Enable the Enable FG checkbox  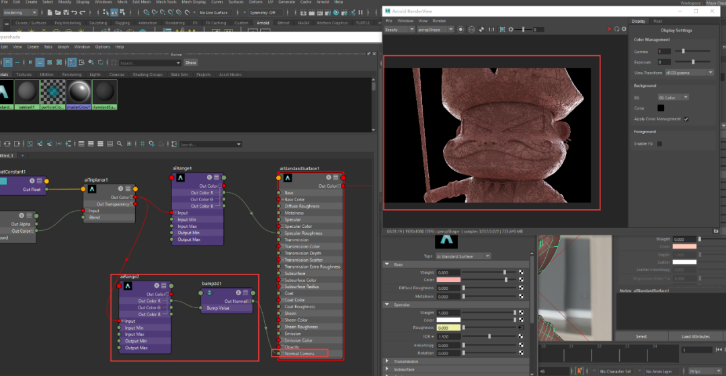pyautogui.click(x=659, y=143)
